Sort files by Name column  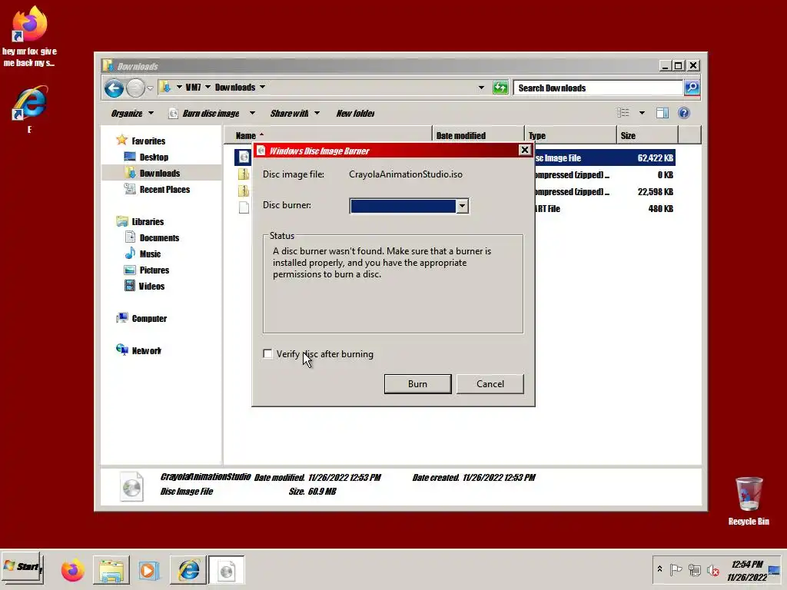327,135
